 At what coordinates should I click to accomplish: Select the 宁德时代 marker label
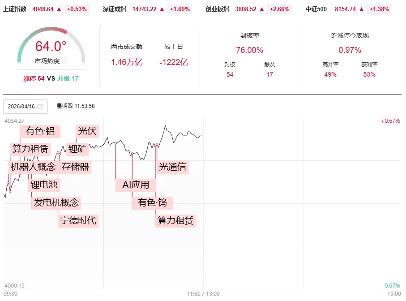(78, 220)
